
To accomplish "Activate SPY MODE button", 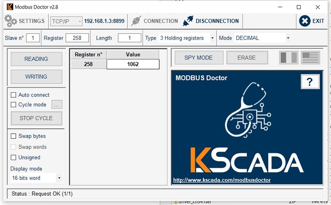I will [x=199, y=58].
